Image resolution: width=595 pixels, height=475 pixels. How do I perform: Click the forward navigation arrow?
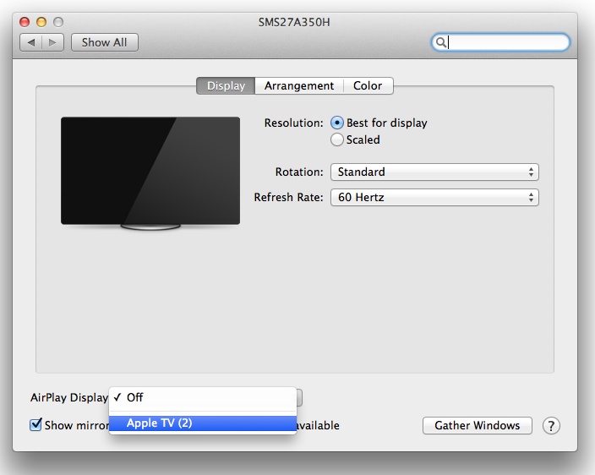(52, 42)
